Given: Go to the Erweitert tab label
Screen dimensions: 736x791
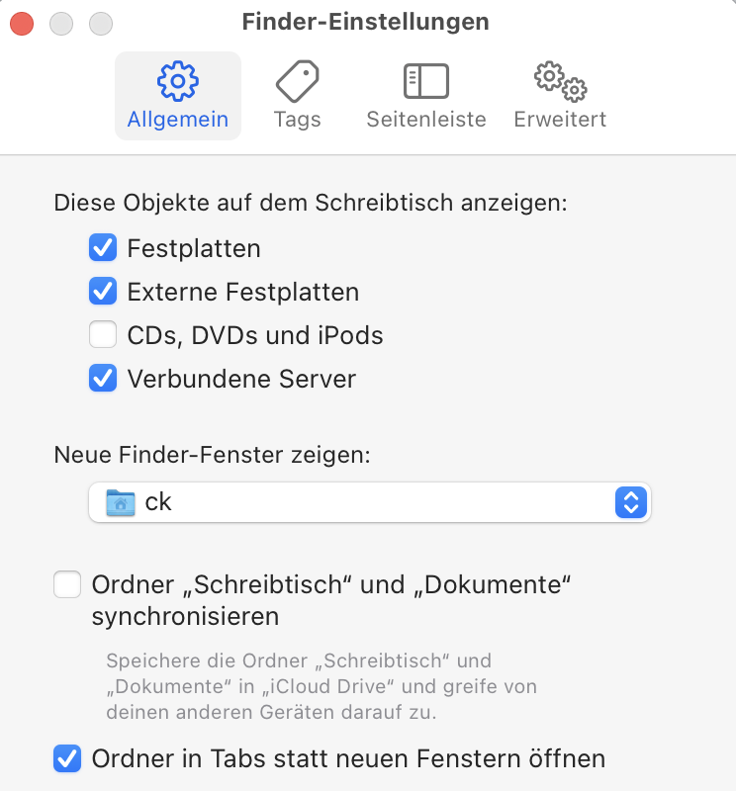Looking at the screenshot, I should pos(560,120).
